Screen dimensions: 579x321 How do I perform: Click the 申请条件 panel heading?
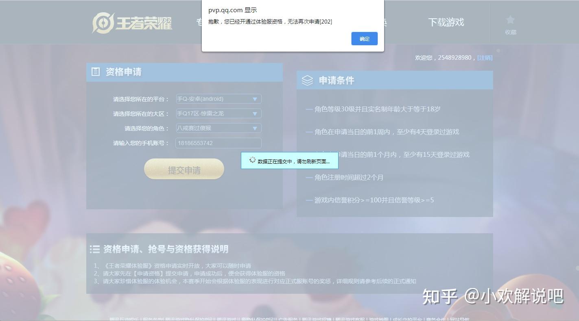(x=336, y=80)
